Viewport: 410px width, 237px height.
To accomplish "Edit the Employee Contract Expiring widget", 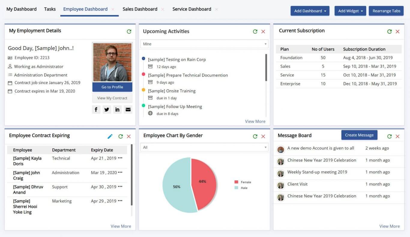I will pos(110,136).
